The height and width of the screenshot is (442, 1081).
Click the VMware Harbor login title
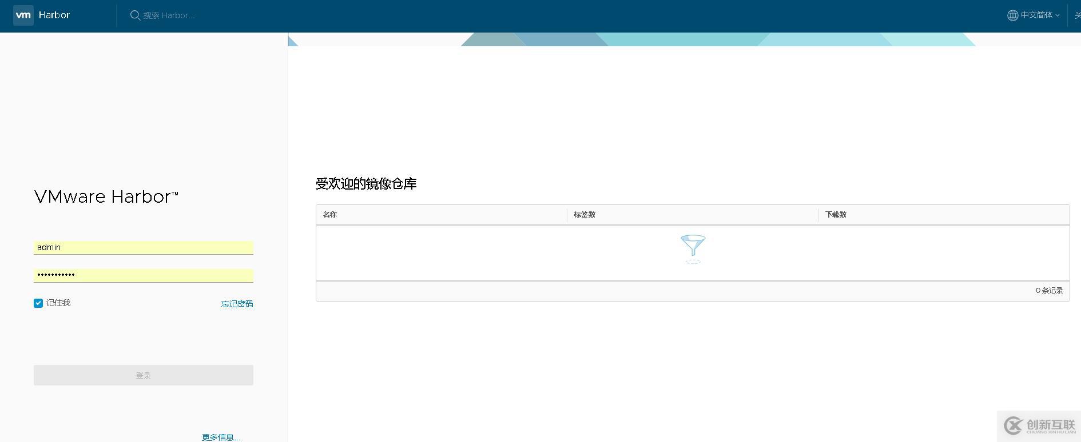point(106,197)
